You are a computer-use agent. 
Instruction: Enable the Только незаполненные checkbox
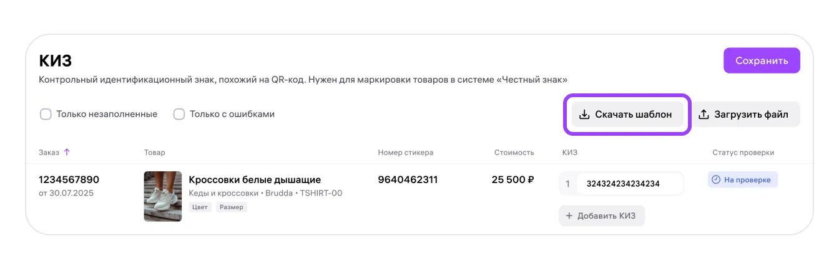[x=46, y=115]
